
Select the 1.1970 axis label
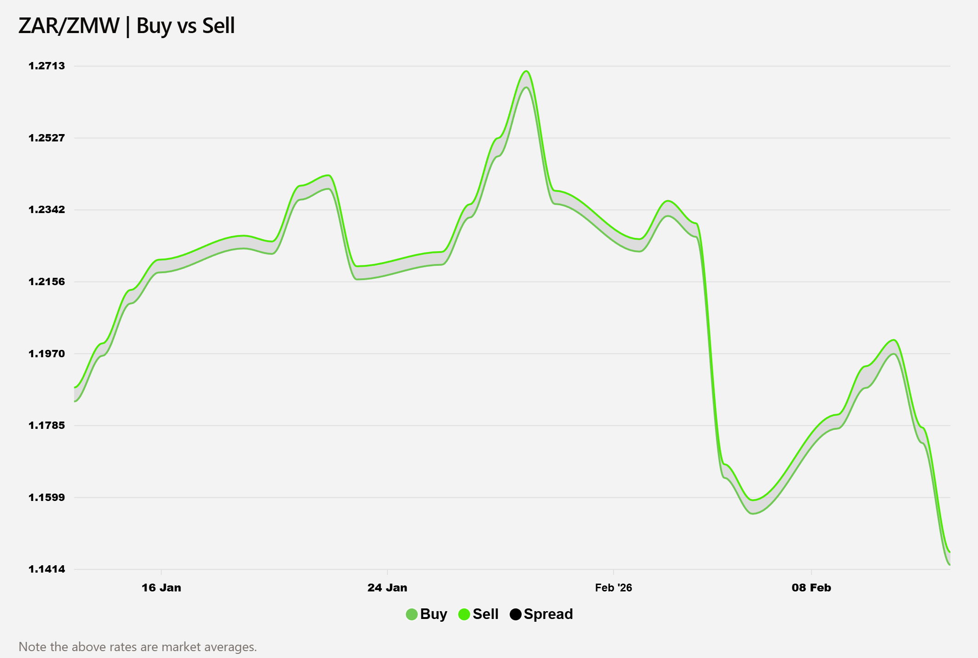tap(47, 354)
